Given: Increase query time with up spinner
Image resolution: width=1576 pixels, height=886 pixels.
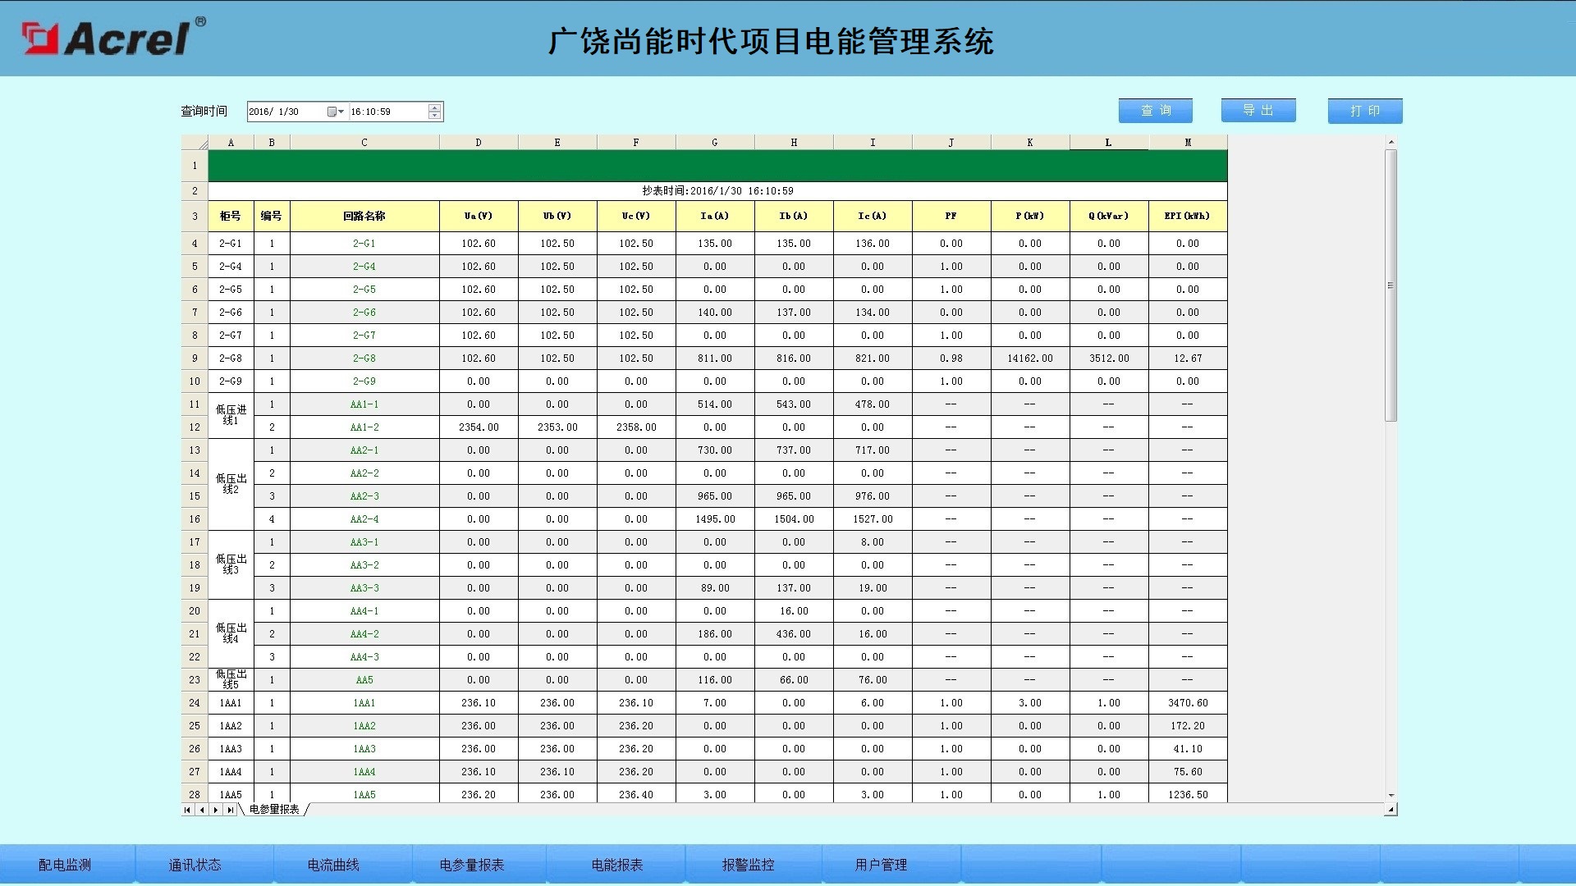Looking at the screenshot, I should 434,107.
